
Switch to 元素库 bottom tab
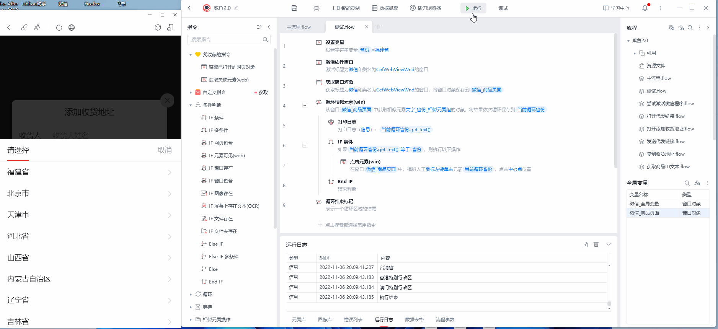coord(299,320)
